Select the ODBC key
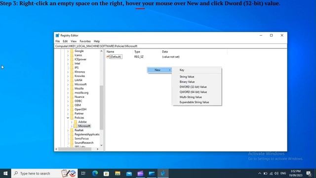 [78, 101]
